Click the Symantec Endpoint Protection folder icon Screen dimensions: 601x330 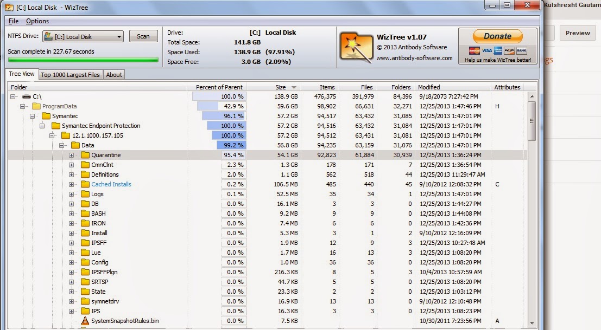56,126
